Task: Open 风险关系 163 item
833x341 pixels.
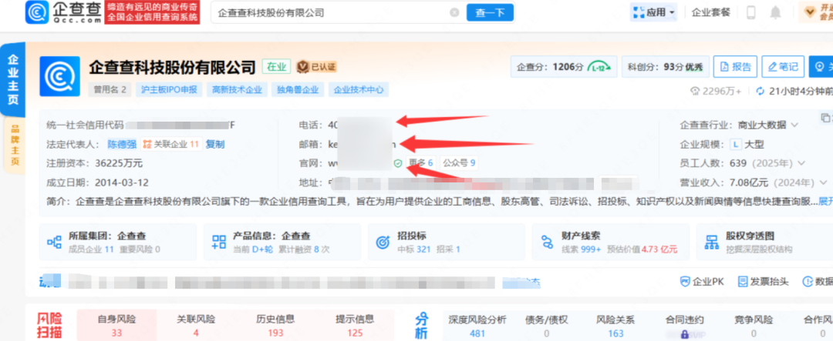Action: point(615,326)
